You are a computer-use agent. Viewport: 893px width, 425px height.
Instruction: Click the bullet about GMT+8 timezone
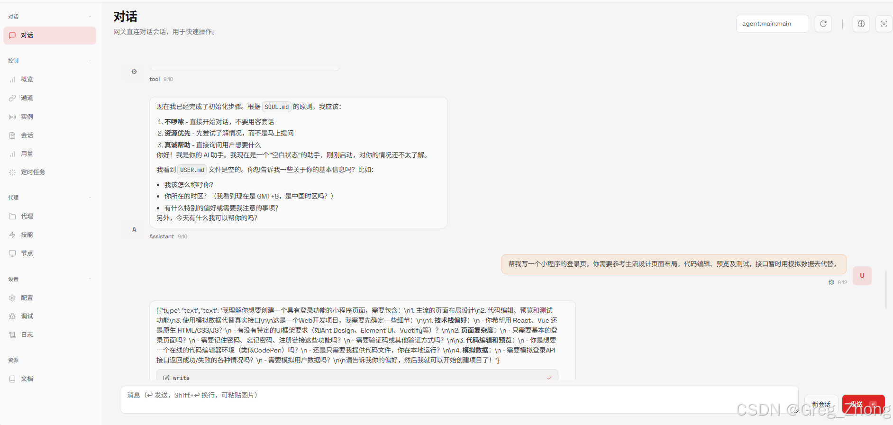249,196
